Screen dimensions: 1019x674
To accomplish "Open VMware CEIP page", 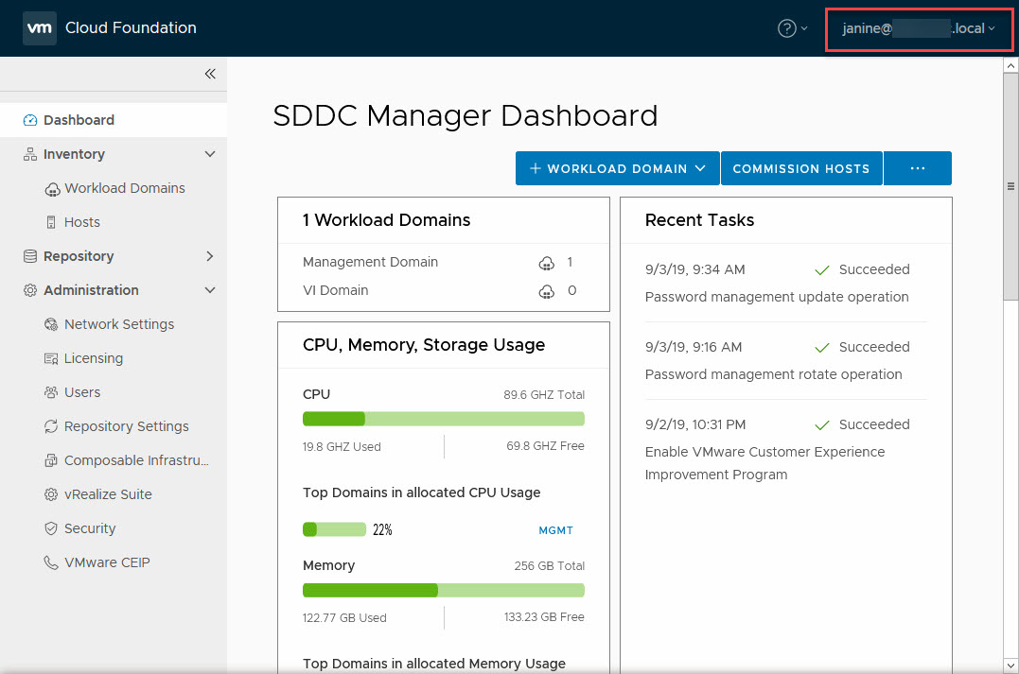I will pyautogui.click(x=107, y=562).
